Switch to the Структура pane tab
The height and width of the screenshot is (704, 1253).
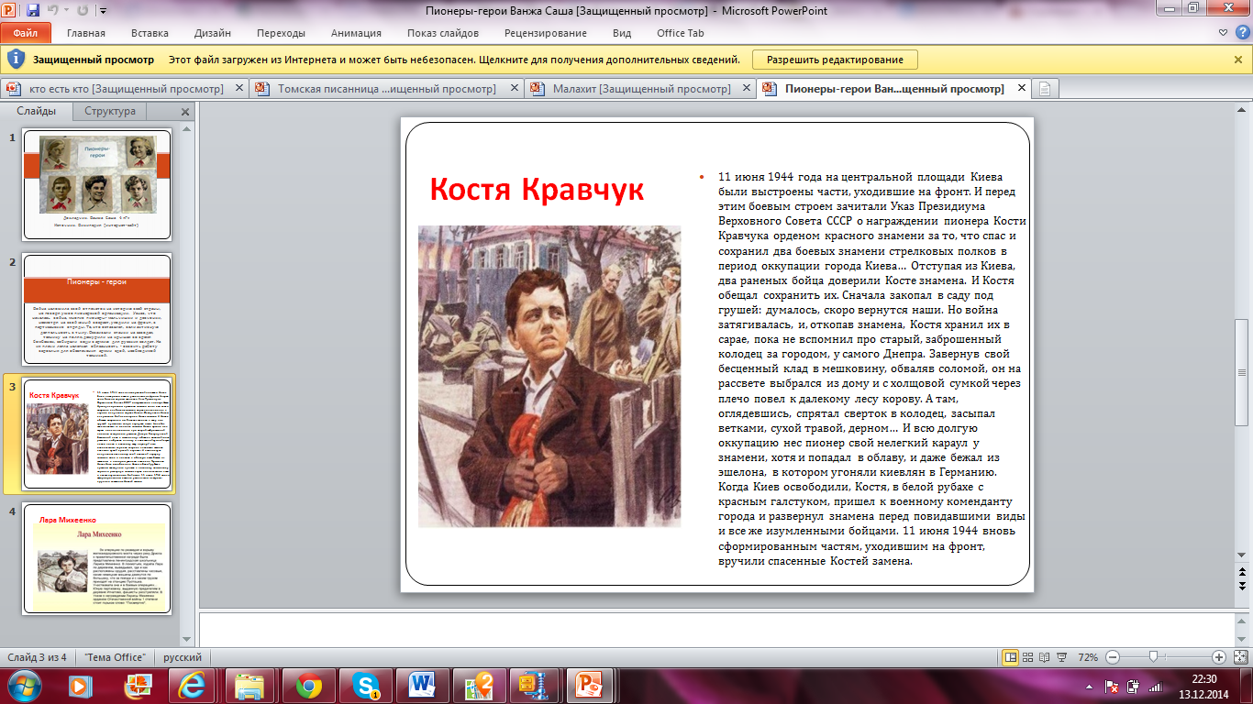[110, 111]
